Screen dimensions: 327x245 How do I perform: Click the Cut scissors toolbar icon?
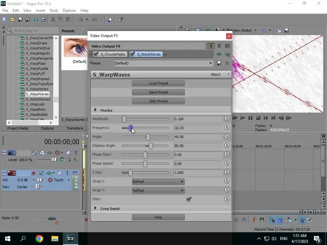[53, 19]
